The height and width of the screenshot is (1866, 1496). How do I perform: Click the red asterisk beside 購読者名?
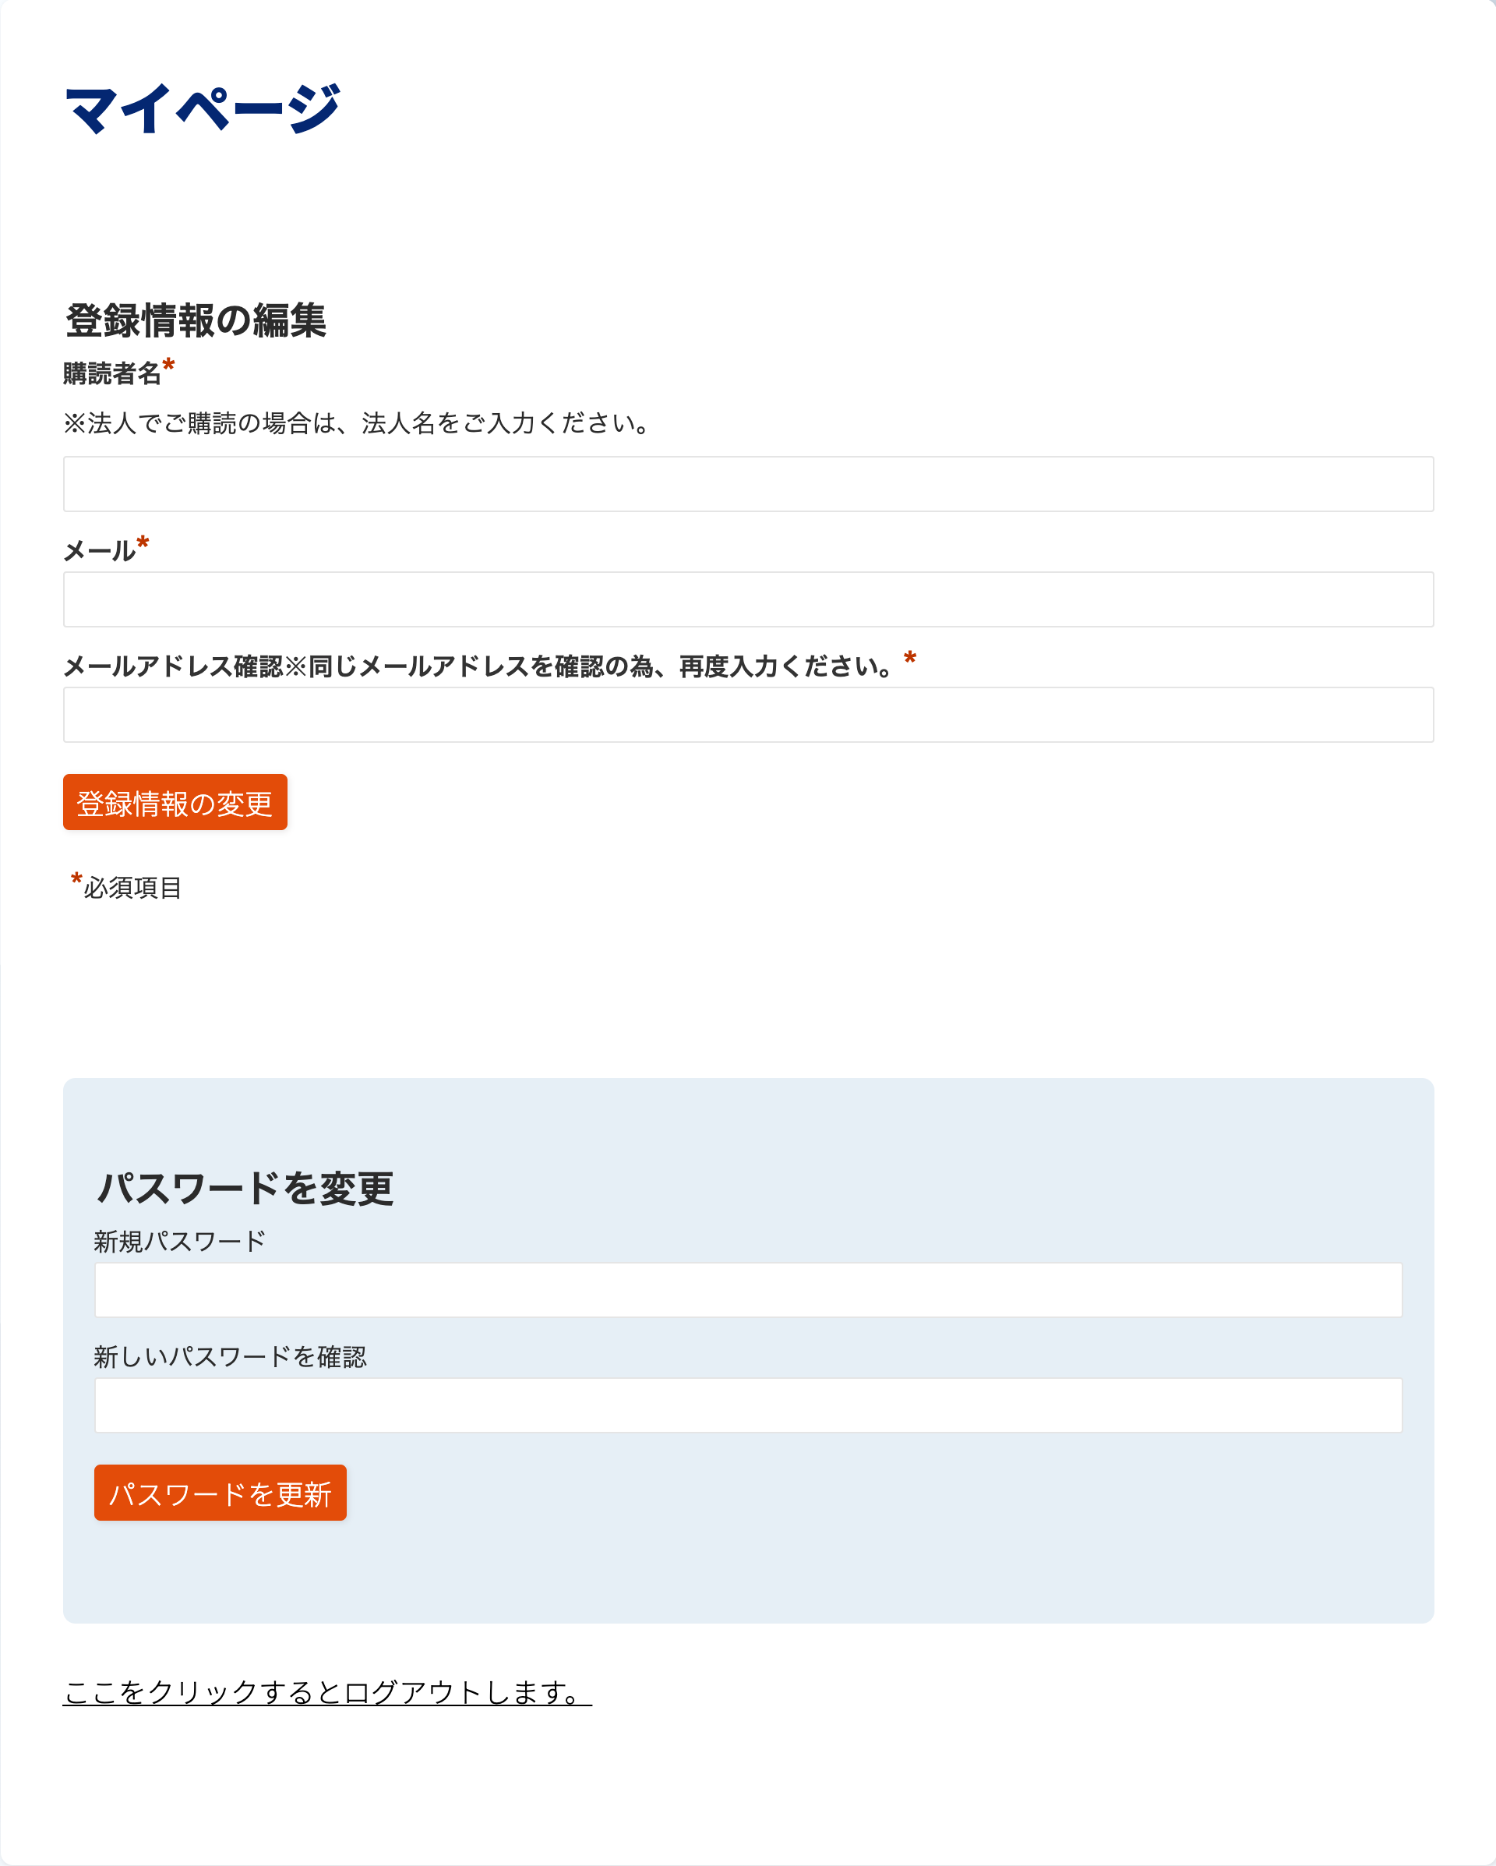[x=169, y=366]
